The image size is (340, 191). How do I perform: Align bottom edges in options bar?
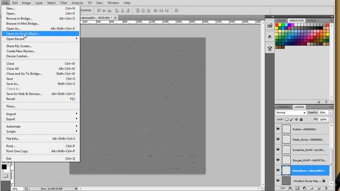pyautogui.click(x=110, y=11)
